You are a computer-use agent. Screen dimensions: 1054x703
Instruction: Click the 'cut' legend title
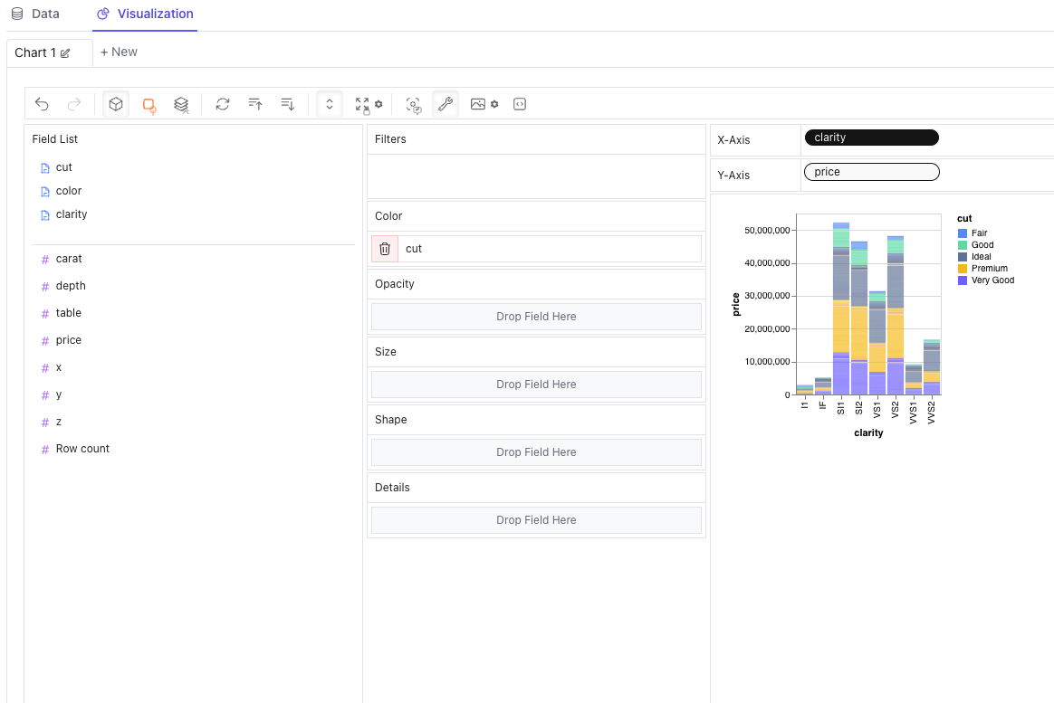pyautogui.click(x=964, y=218)
